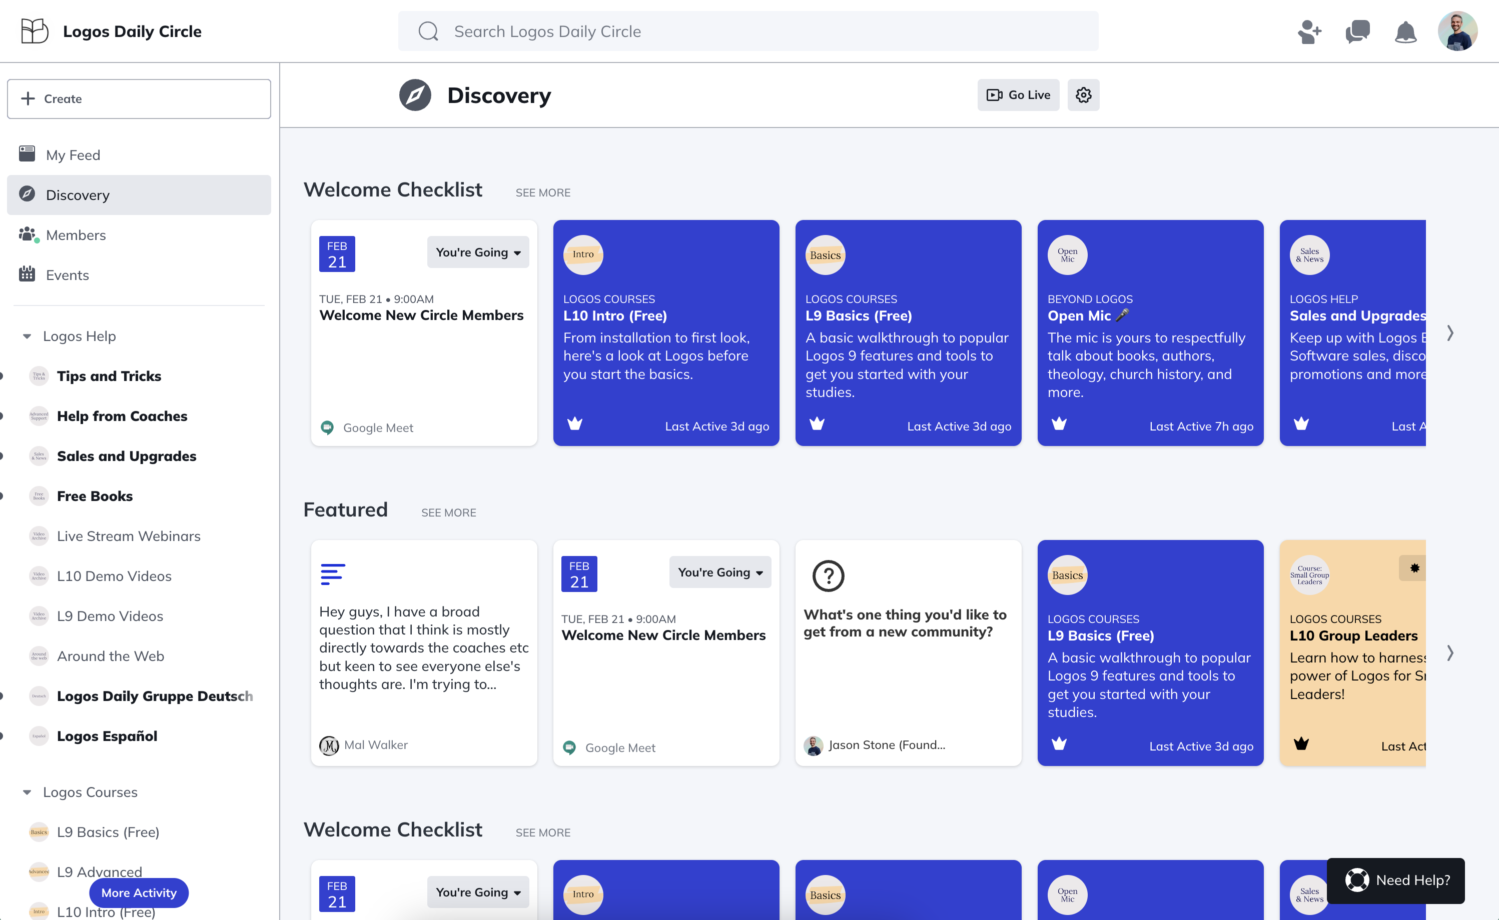Screen dimensions: 1499x920
Task: Click the Discovery compass icon in page header
Action: [415, 95]
